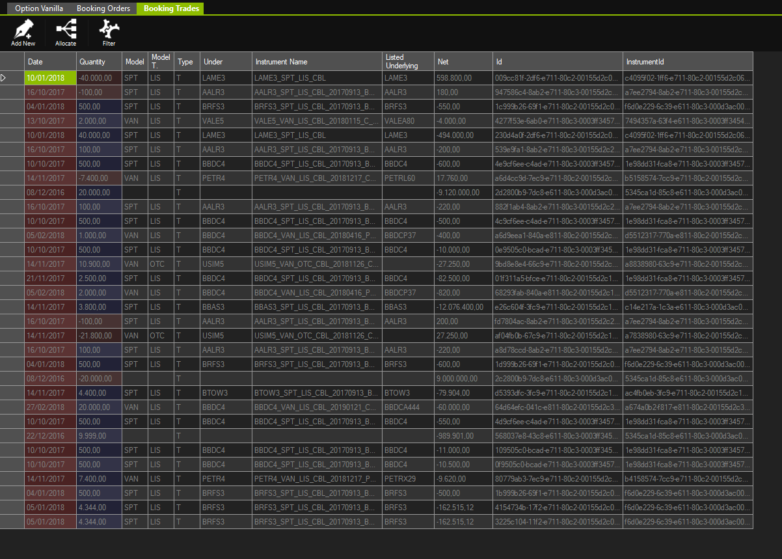
Task: Open the Booking Orders tab
Action: [x=103, y=8]
